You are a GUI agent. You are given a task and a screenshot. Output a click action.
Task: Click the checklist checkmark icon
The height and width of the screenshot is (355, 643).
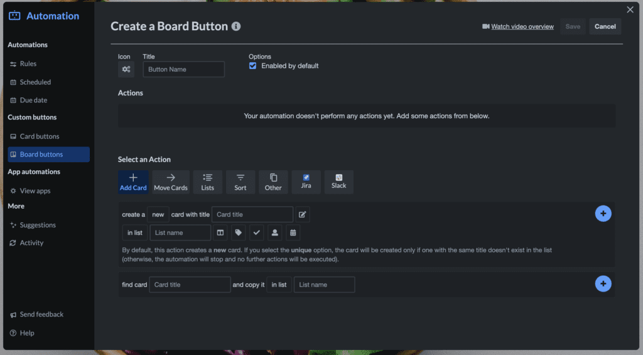(256, 232)
